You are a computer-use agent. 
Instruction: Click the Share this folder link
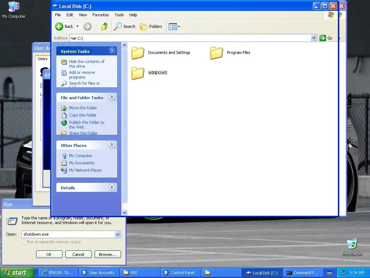[83, 133]
